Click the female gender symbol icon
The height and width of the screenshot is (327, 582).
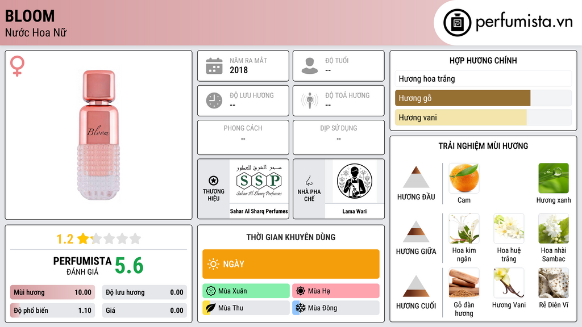click(17, 66)
